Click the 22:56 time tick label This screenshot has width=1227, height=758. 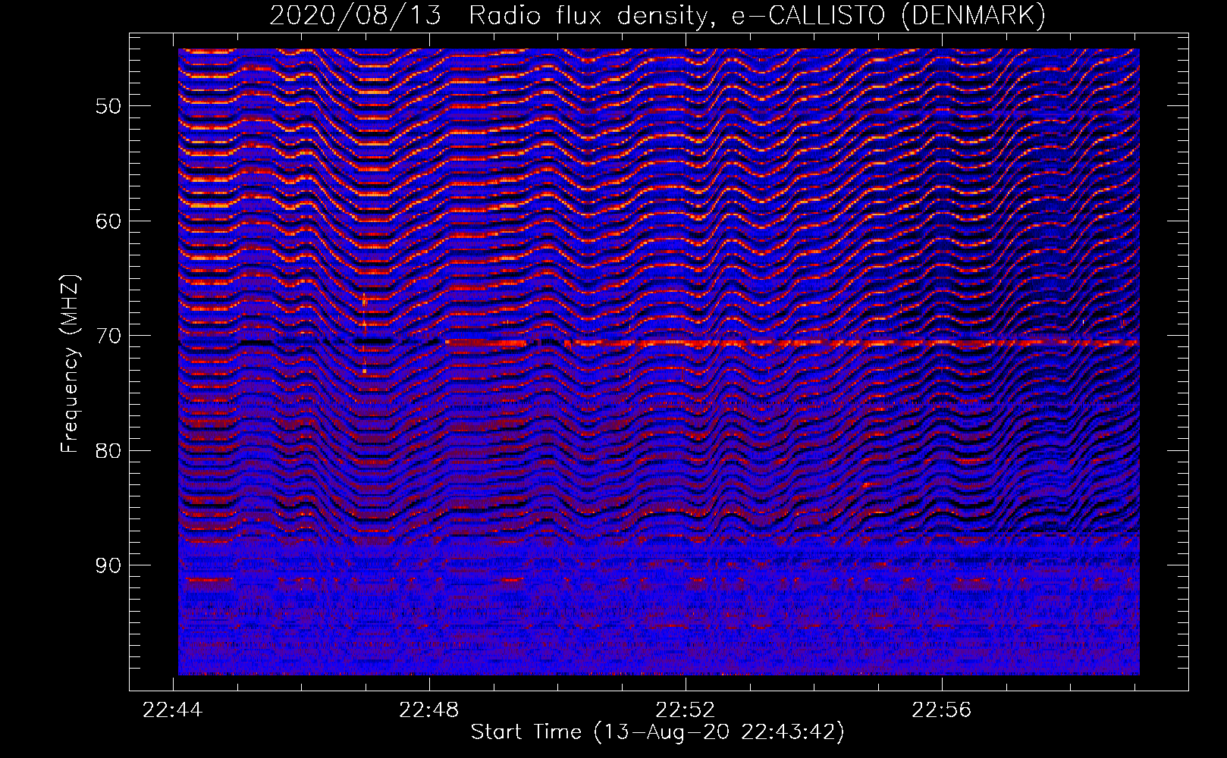click(942, 710)
